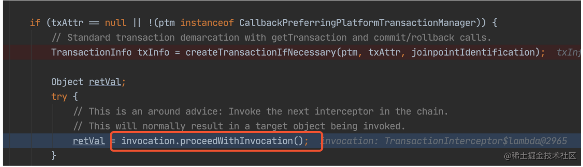Select the highlighted invocation.proceedWithInvocation() call

tap(215, 141)
